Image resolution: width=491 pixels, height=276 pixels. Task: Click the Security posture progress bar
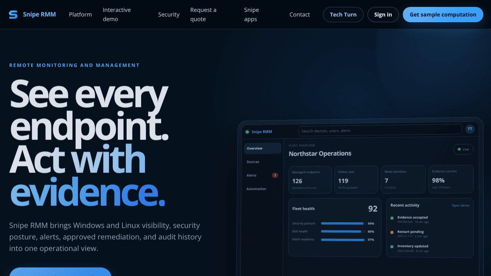[343, 223]
